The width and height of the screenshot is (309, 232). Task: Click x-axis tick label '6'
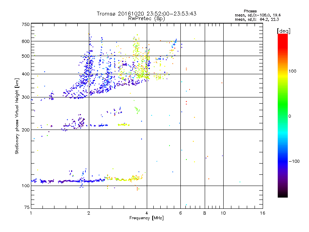click(180, 213)
